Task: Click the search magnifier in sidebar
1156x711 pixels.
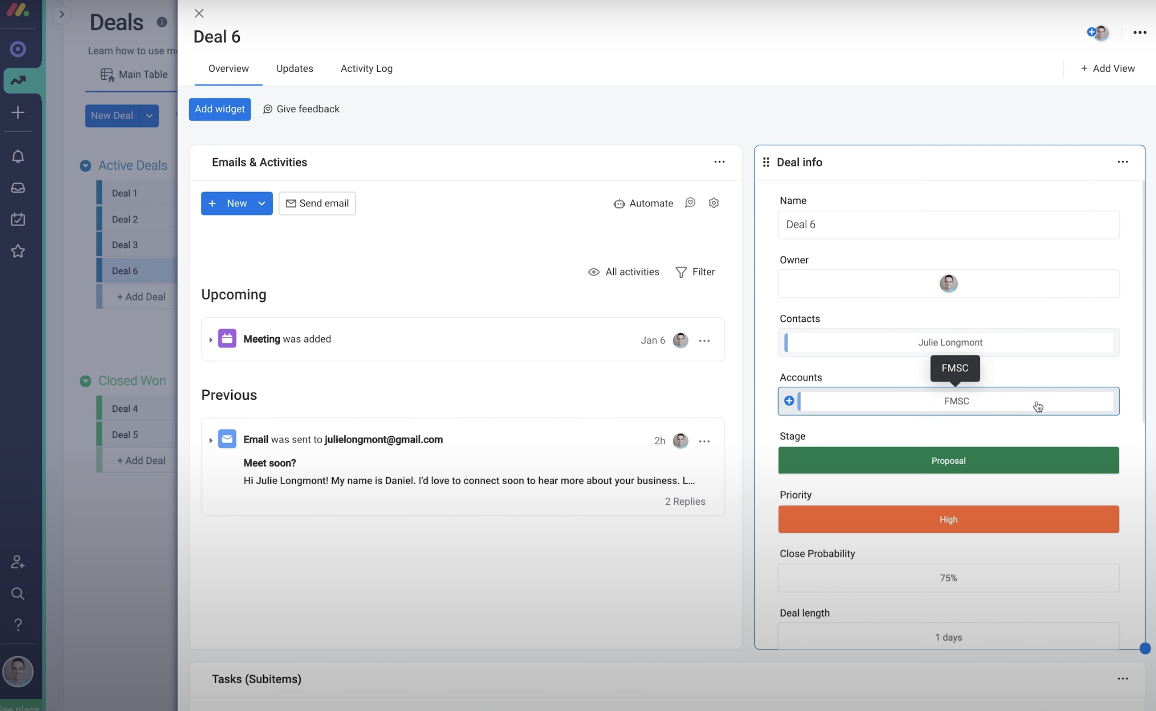Action: 18,593
